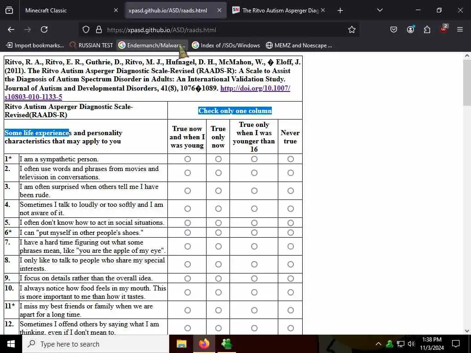Click the green user tray icon
The image size is (471, 353).
tap(390, 344)
